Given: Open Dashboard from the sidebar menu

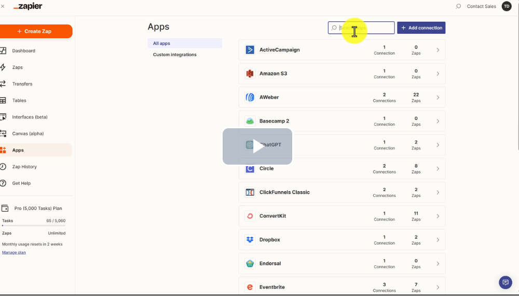Looking at the screenshot, I should pyautogui.click(x=23, y=51).
